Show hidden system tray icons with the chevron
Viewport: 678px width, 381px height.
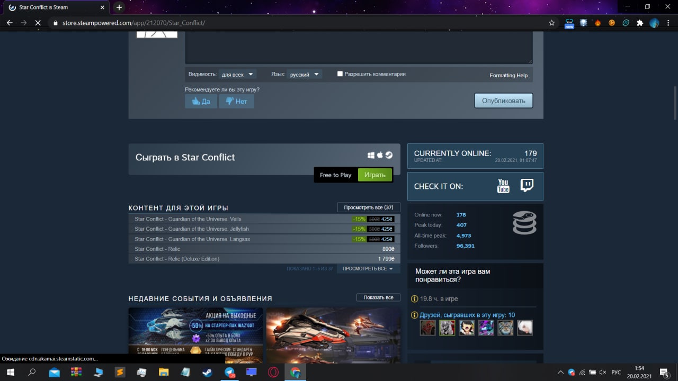click(560, 372)
